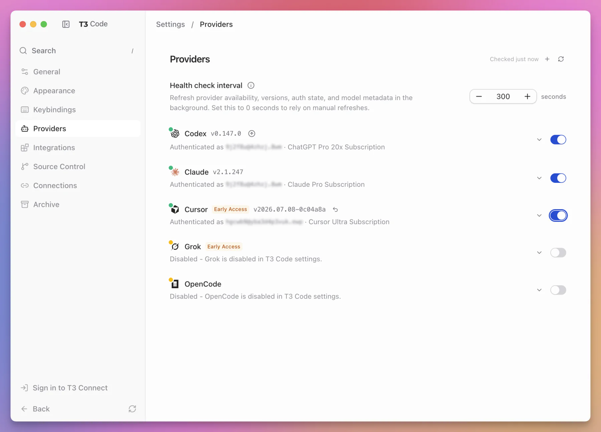Click the Codex version v0.147.0 text
Viewport: 601px width, 432px height.
pyautogui.click(x=226, y=133)
